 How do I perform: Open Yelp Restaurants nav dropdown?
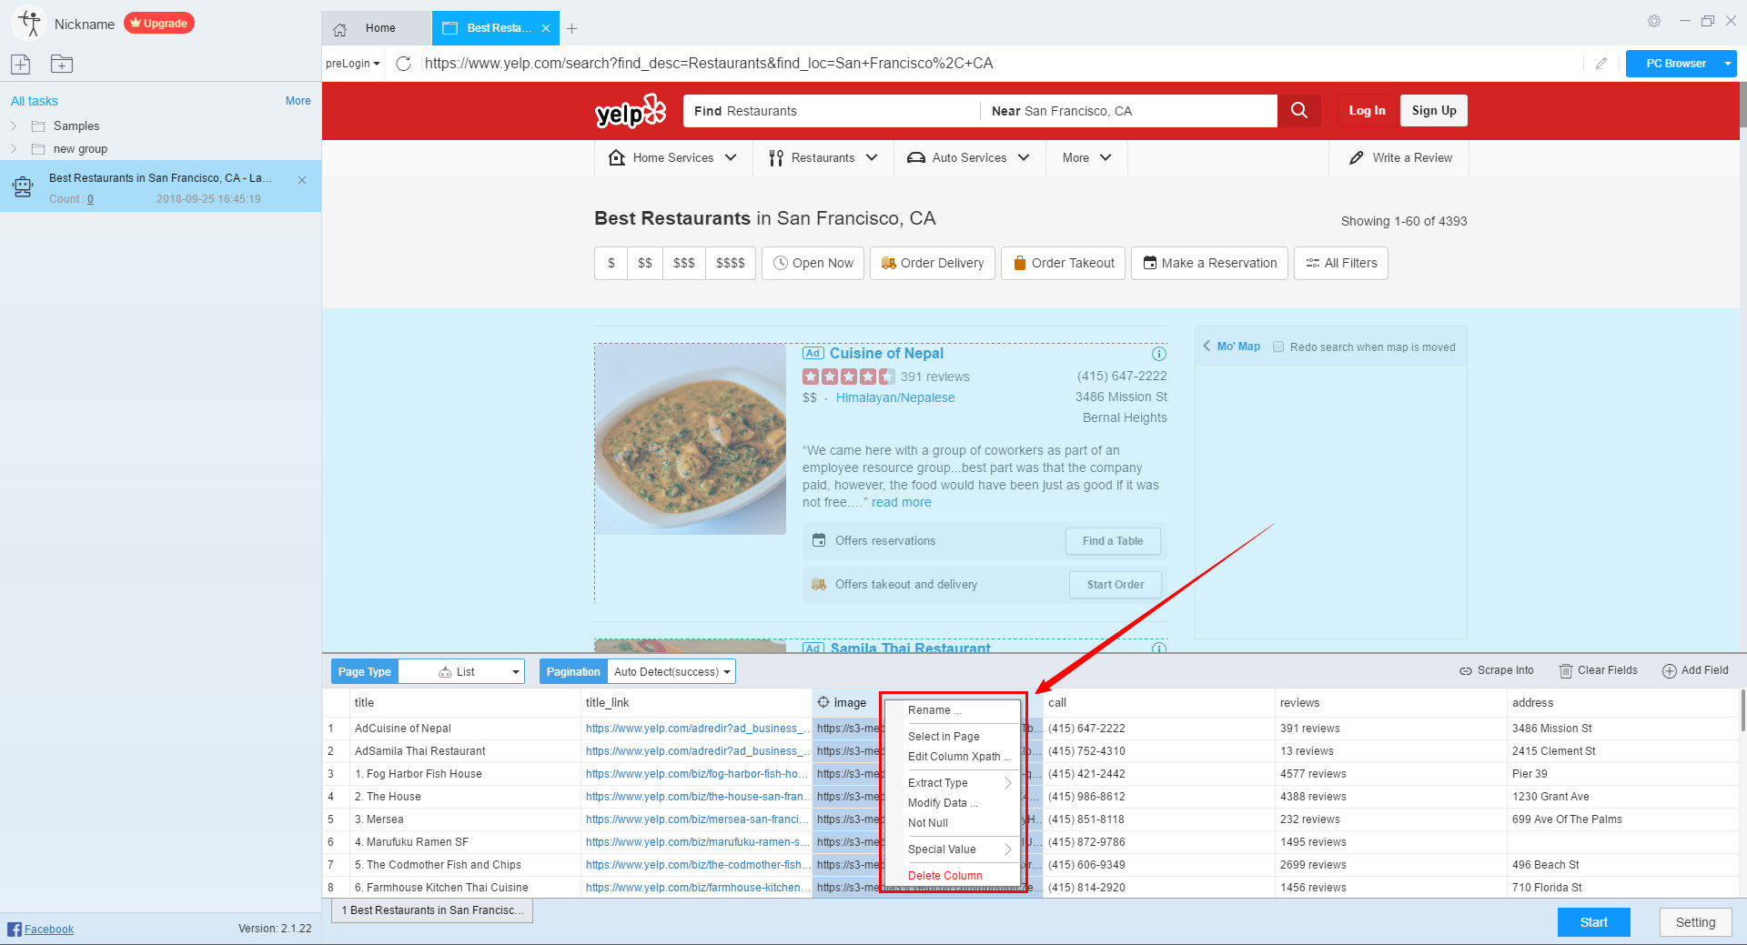[823, 158]
